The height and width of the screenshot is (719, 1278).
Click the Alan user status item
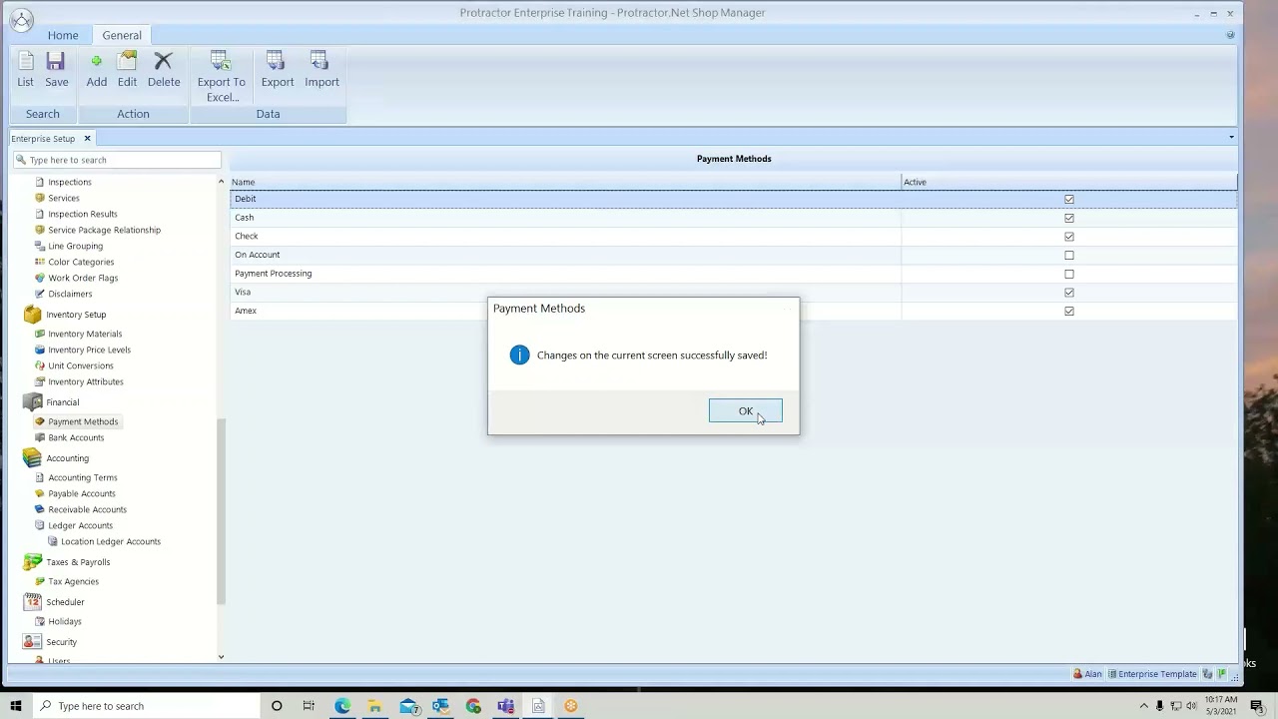click(1087, 674)
